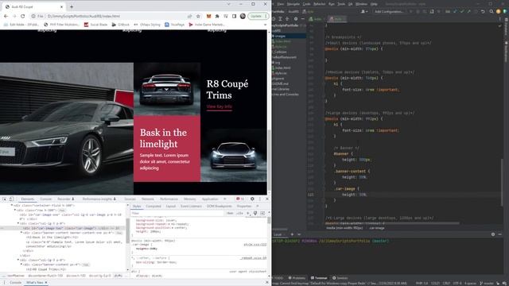The height and width of the screenshot is (286, 509).
Task: Click the Chrome profile avatar
Action: coord(243,16)
